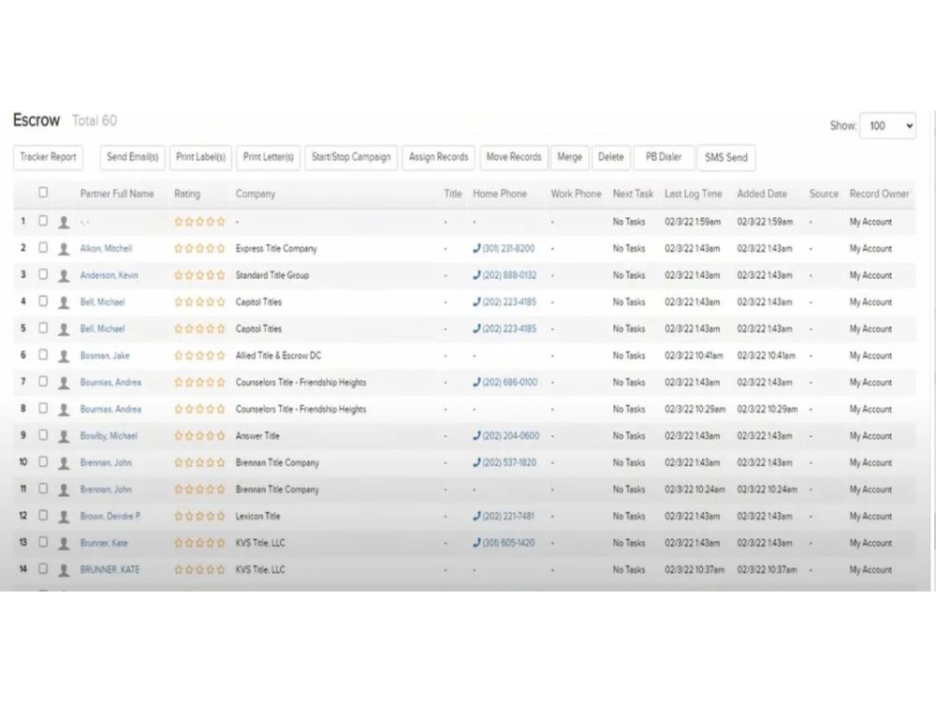Click phone icon beside (202) 204-0600
Image resolution: width=936 pixels, height=702 pixels.
point(476,436)
